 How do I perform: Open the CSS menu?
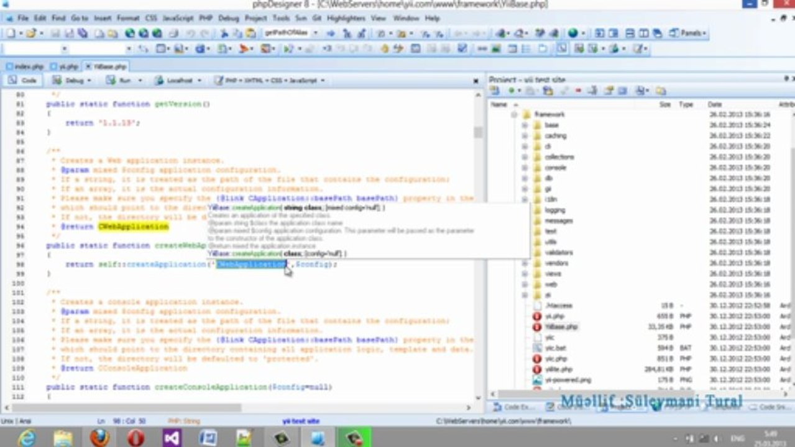pyautogui.click(x=151, y=18)
